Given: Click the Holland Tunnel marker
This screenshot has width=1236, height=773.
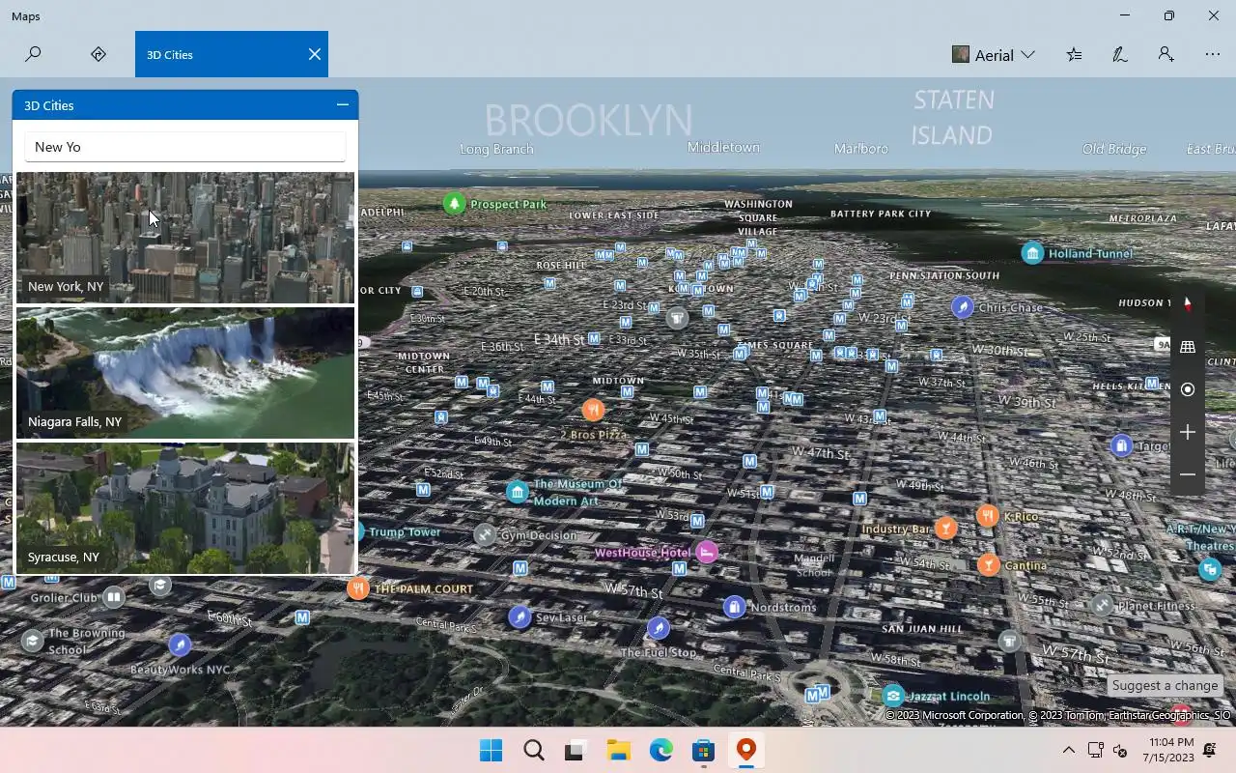Looking at the screenshot, I should (1032, 253).
